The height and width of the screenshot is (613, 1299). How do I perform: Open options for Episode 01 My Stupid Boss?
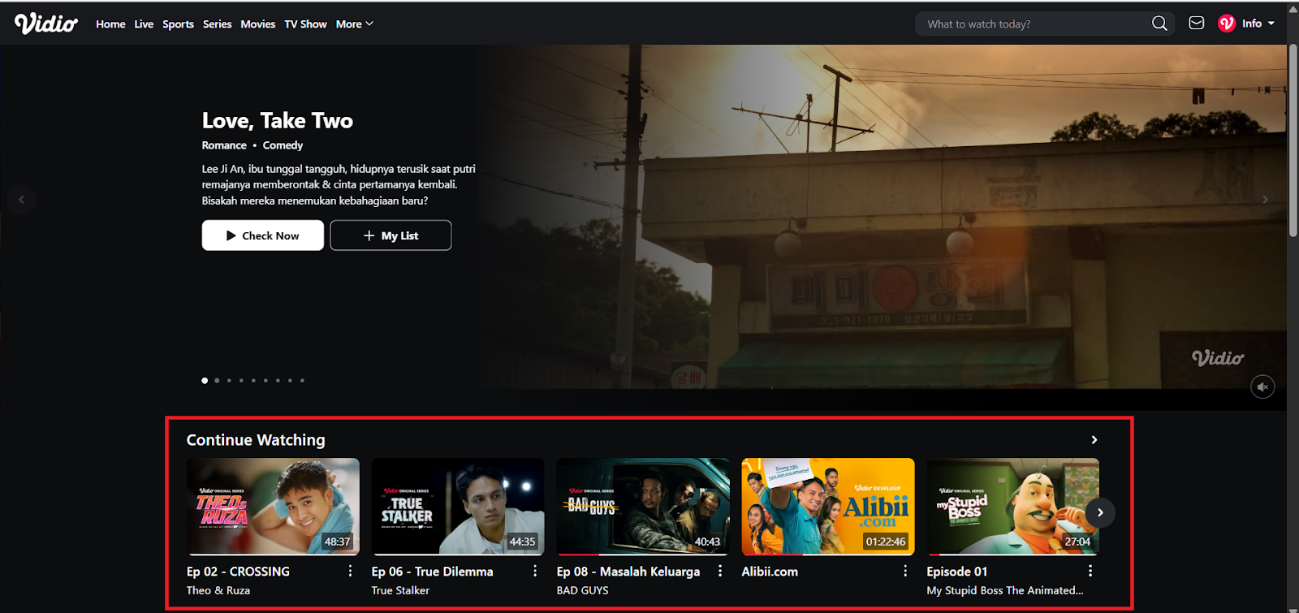pos(1090,571)
